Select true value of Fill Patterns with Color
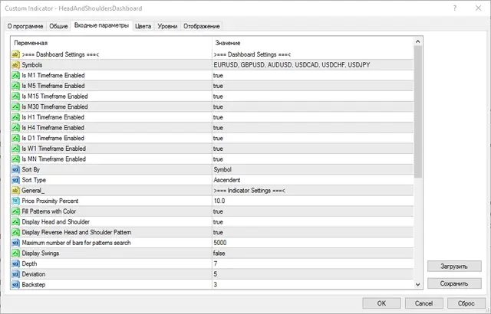The width and height of the screenshot is (491, 314). coord(218,211)
